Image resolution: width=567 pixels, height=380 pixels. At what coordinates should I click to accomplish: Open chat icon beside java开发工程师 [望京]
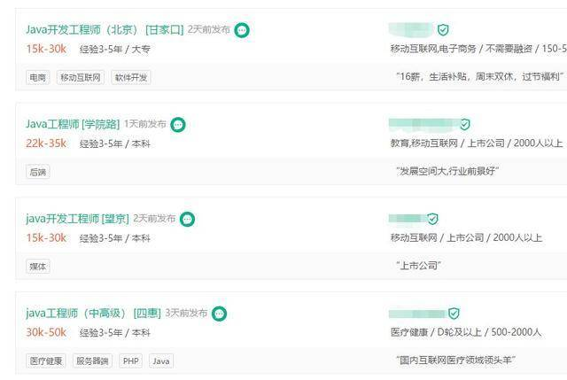[187, 219]
